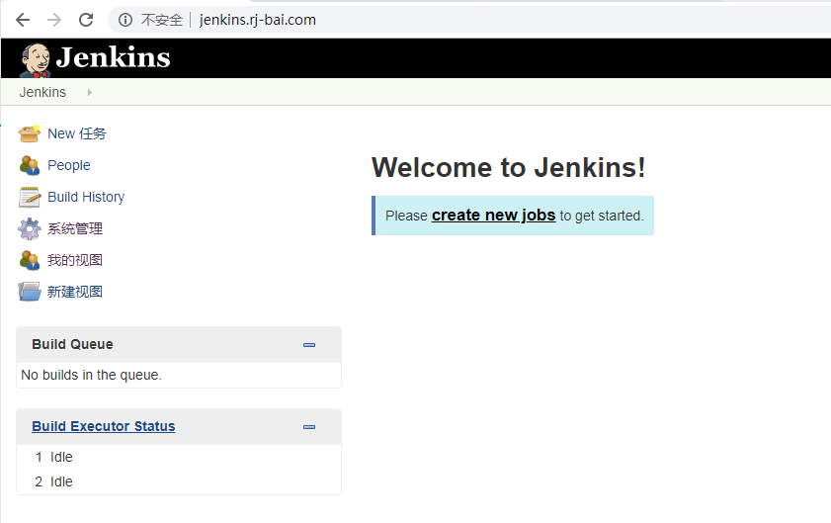Click the 不安全 security label
The height and width of the screenshot is (523, 831).
(x=162, y=20)
